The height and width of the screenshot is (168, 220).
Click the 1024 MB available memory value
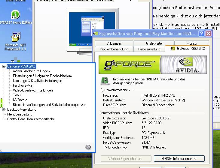148,138
